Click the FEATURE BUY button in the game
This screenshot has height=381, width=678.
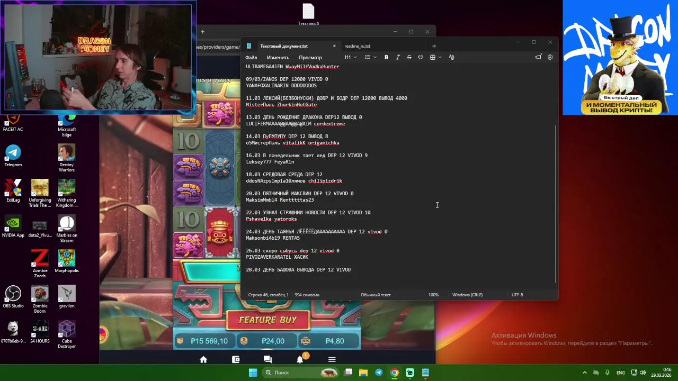point(267,320)
